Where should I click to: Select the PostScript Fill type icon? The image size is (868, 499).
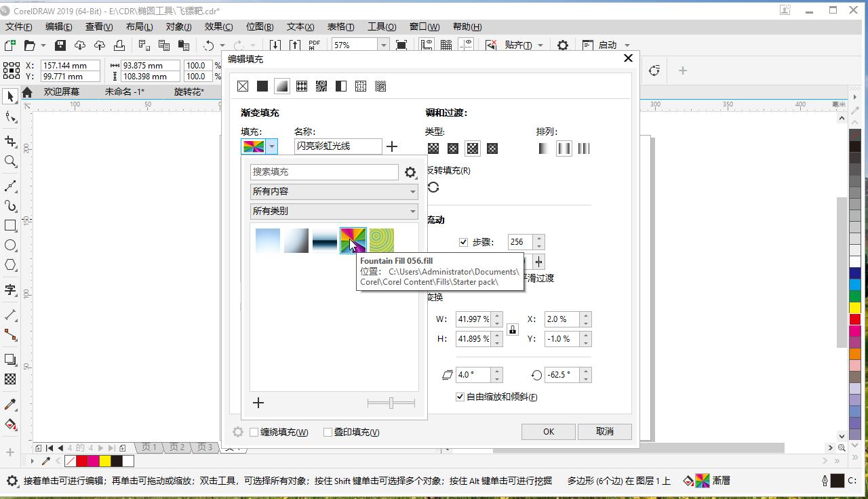(380, 86)
